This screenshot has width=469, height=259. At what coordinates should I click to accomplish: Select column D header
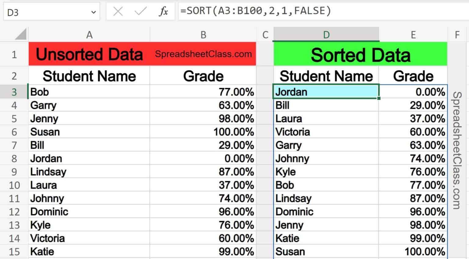(326, 34)
